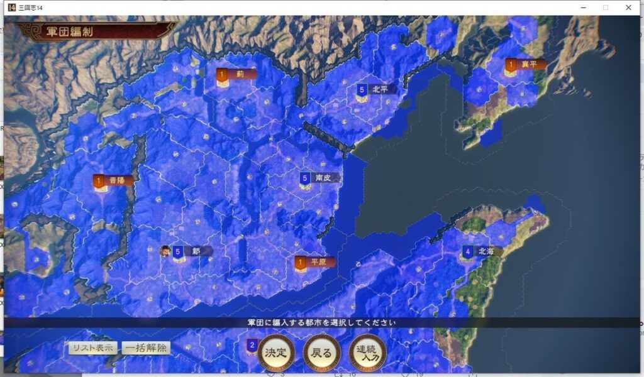Click the 三國志14 app icon in title bar
This screenshot has width=644, height=377.
[11, 8]
